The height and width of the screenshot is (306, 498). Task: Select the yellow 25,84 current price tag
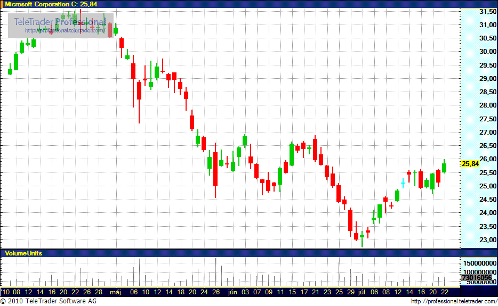470,163
